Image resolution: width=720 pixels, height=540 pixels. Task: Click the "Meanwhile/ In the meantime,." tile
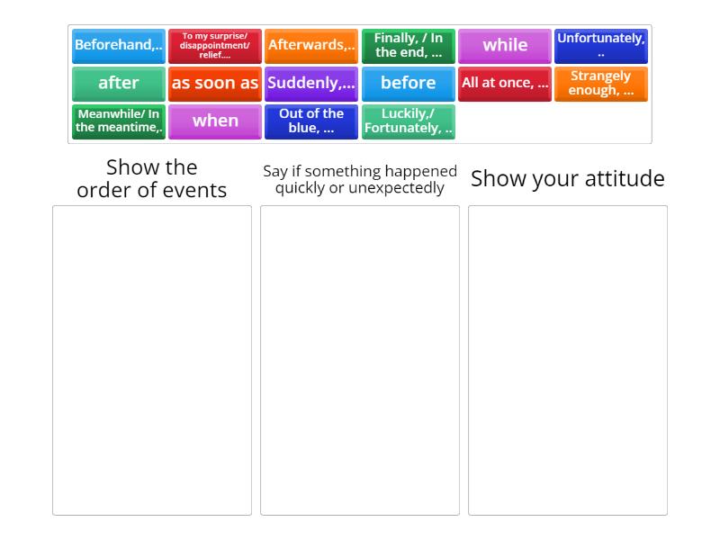tap(119, 121)
